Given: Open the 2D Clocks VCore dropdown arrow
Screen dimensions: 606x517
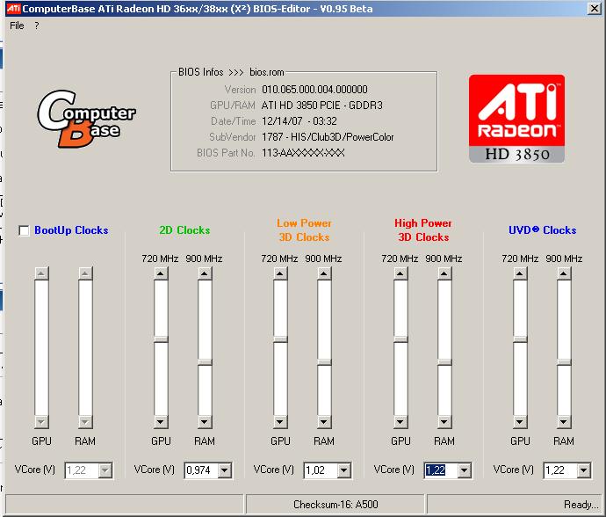Looking at the screenshot, I should click(x=224, y=470).
